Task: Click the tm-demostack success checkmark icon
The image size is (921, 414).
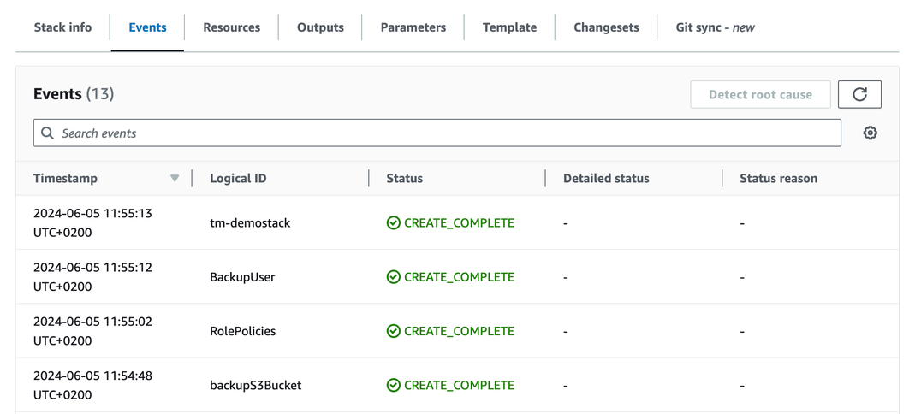Action: [393, 222]
